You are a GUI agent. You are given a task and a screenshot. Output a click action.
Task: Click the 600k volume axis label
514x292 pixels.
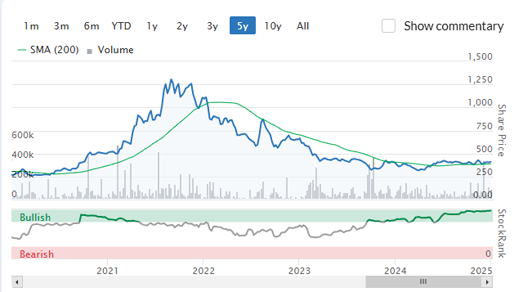tap(22, 135)
